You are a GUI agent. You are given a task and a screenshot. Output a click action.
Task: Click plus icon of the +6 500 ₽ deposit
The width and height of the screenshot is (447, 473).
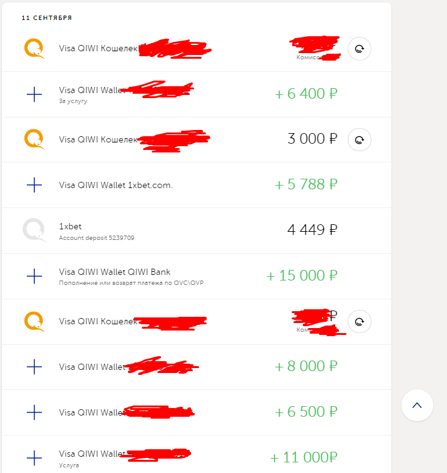point(34,412)
